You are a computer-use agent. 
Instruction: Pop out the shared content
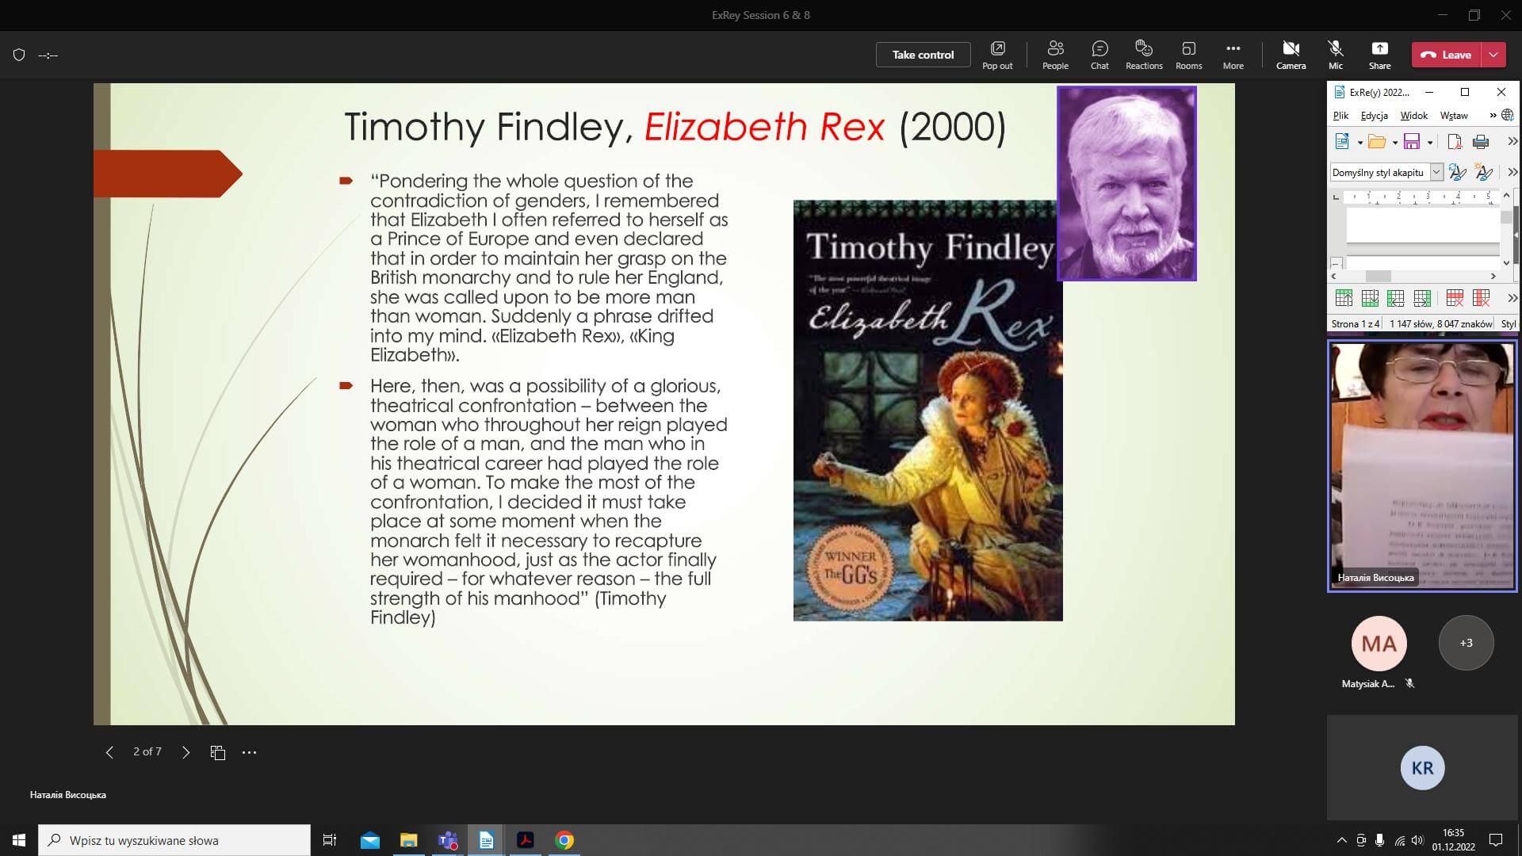997,55
